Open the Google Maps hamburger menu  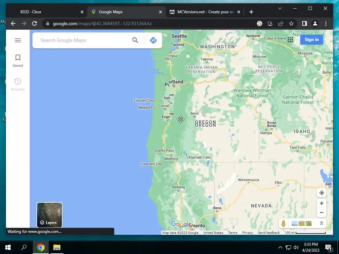click(18, 40)
